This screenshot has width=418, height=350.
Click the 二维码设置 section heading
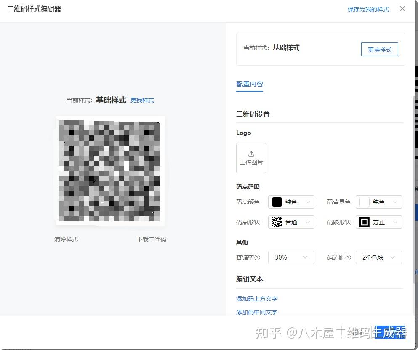tap(253, 114)
